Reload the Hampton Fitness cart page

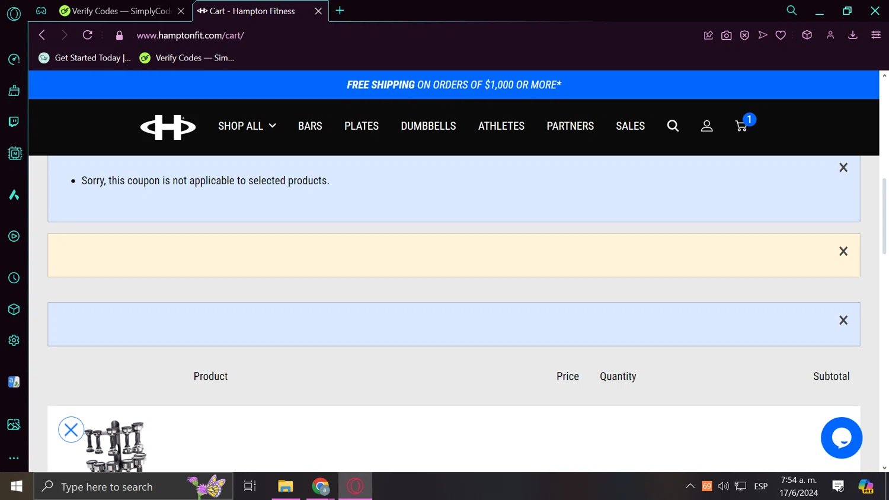(87, 35)
